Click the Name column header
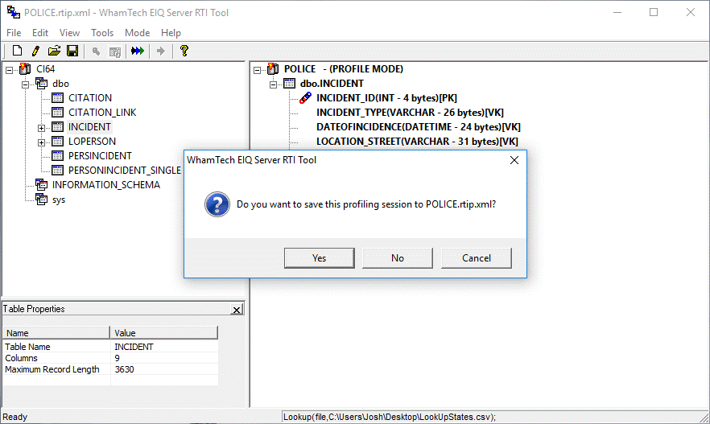 (56, 332)
